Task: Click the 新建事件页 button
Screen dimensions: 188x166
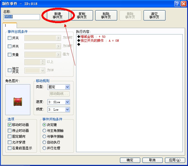Action: pyautogui.click(x=58, y=15)
